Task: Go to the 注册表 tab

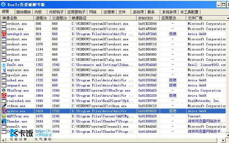Action: [109, 12]
